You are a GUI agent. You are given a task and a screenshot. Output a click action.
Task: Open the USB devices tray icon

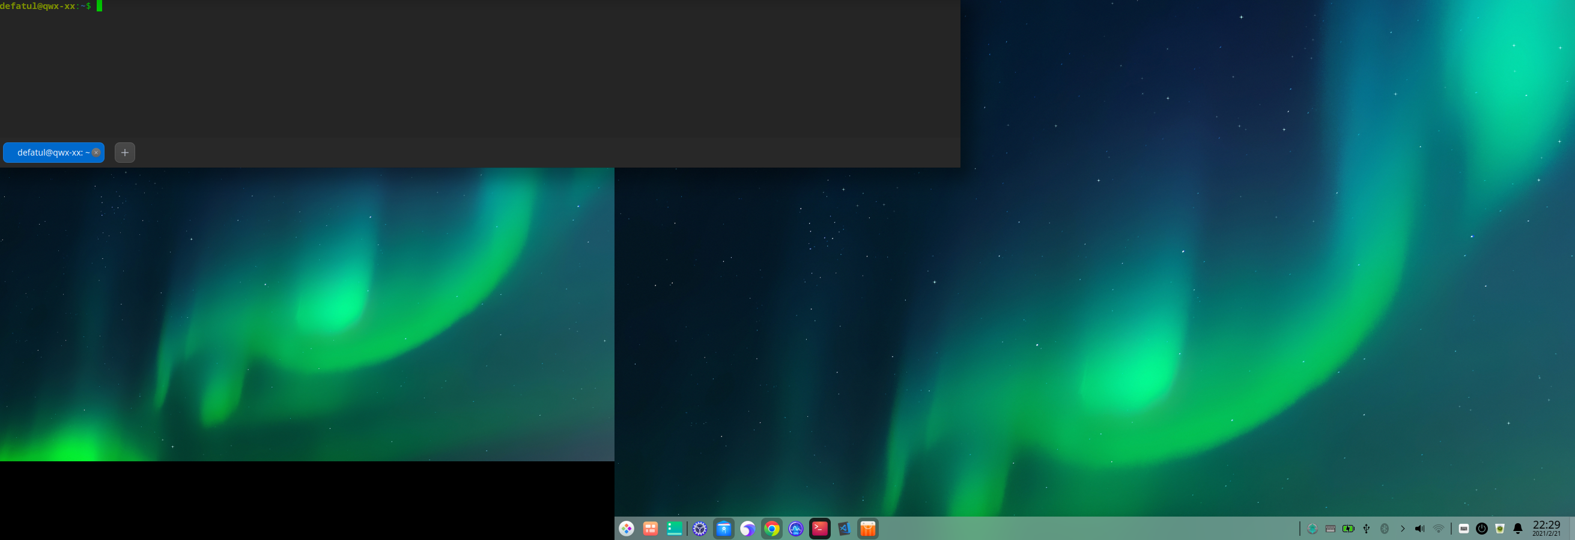pyautogui.click(x=1367, y=529)
